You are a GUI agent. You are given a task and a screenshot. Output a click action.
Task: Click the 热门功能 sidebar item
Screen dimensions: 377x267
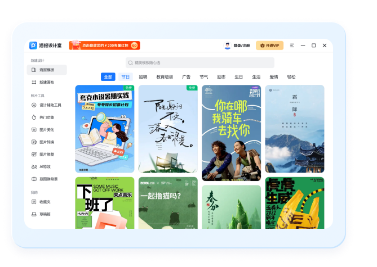[46, 117]
